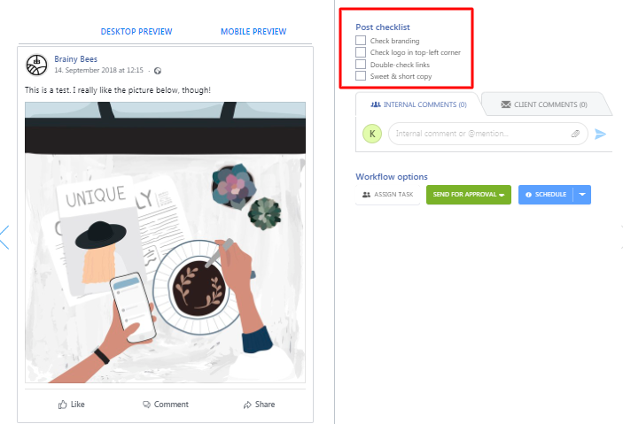Click the Like thumbs-up icon
Screen dimensions: 623x424
tap(62, 405)
